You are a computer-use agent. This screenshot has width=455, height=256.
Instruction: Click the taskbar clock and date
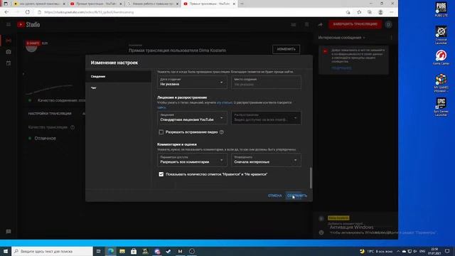(434, 251)
